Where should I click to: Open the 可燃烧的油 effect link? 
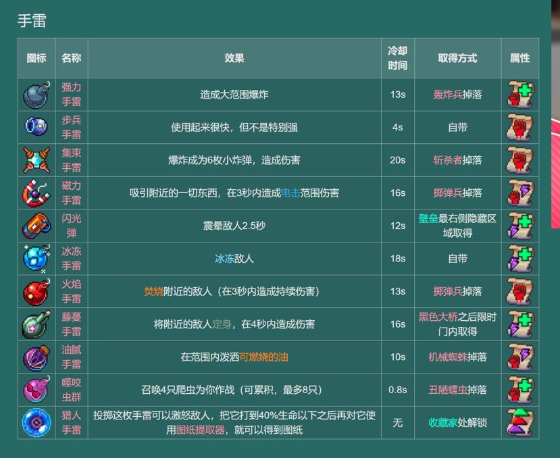click(x=263, y=357)
